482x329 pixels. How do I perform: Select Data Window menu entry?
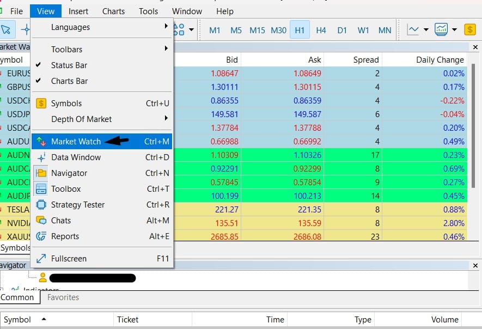point(102,157)
